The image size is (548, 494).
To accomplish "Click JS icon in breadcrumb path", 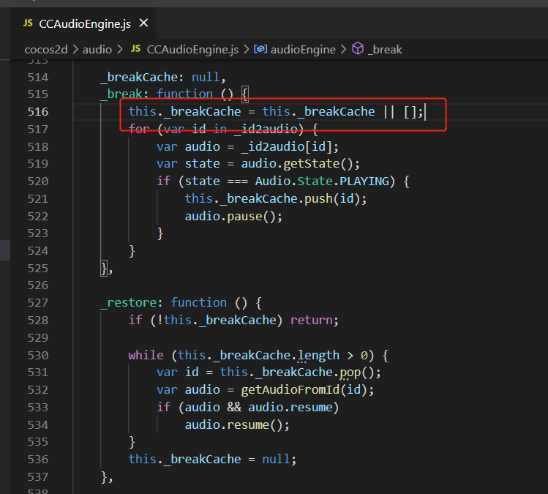I will [135, 49].
